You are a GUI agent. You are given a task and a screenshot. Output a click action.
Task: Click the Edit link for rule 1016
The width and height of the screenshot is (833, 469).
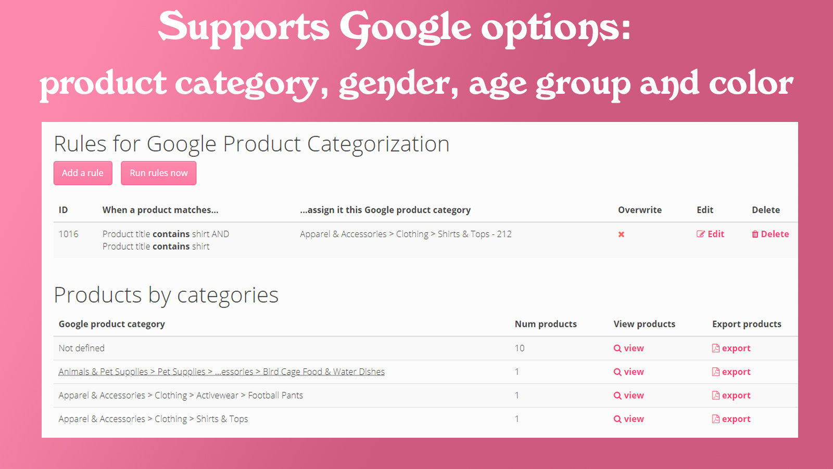coord(711,234)
